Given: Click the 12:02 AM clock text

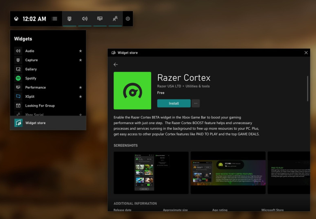Looking at the screenshot, I should pyautogui.click(x=34, y=19).
